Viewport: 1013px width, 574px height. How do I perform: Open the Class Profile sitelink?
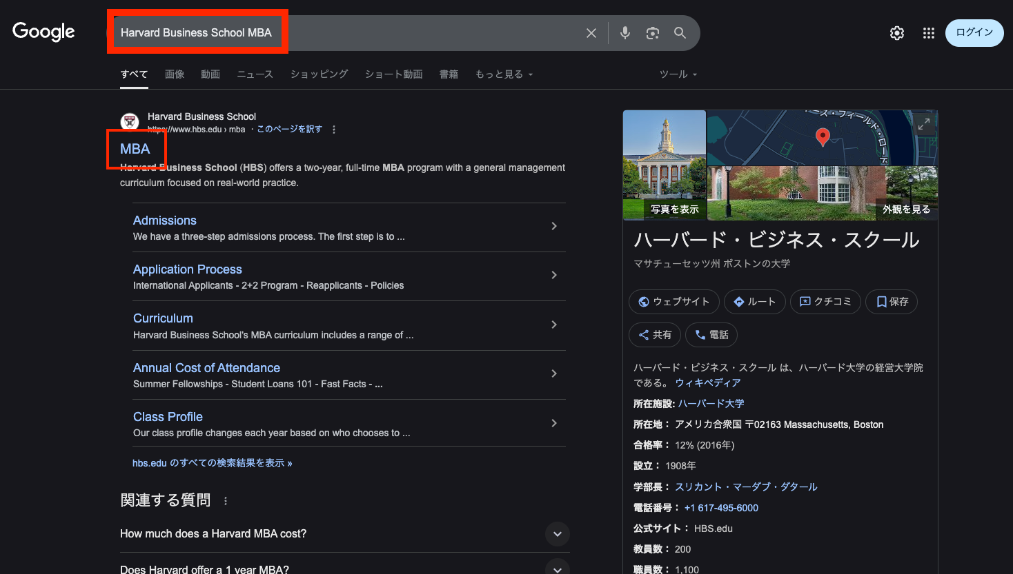(168, 417)
